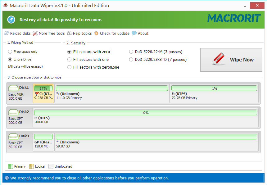Image resolution: width=267 pixels, height=185 pixels.
Task: Click the Logical legend tan swatch
Action: coord(31,166)
